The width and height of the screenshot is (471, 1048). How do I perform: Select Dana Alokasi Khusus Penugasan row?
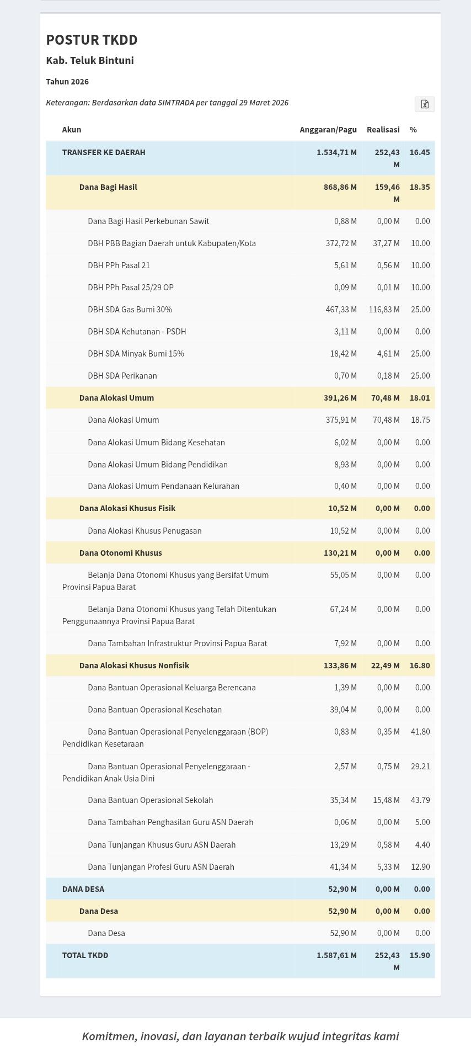144,531
